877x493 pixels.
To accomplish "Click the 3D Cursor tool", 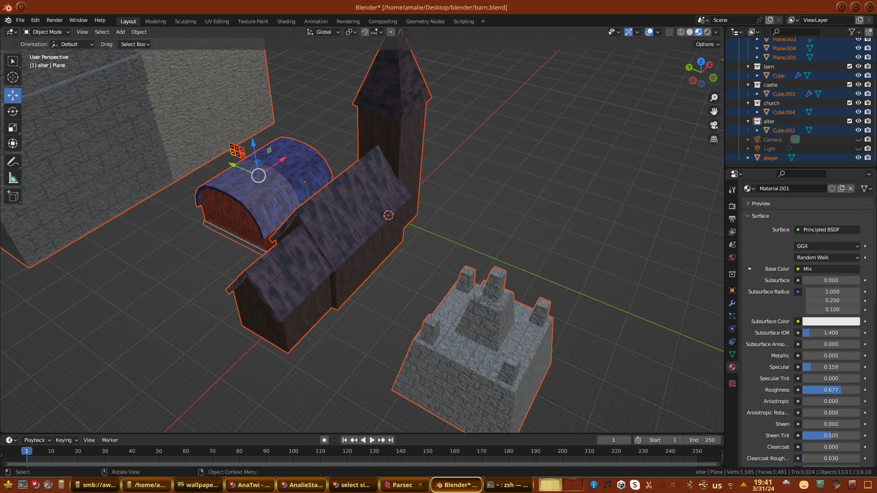I will (x=13, y=77).
